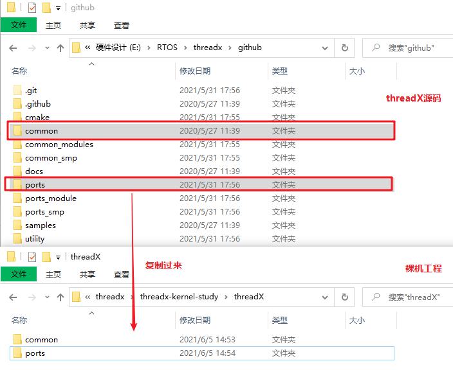Viewport: 453px width, 370px height.
Task: Select the cmake folder
Action: click(x=201, y=117)
